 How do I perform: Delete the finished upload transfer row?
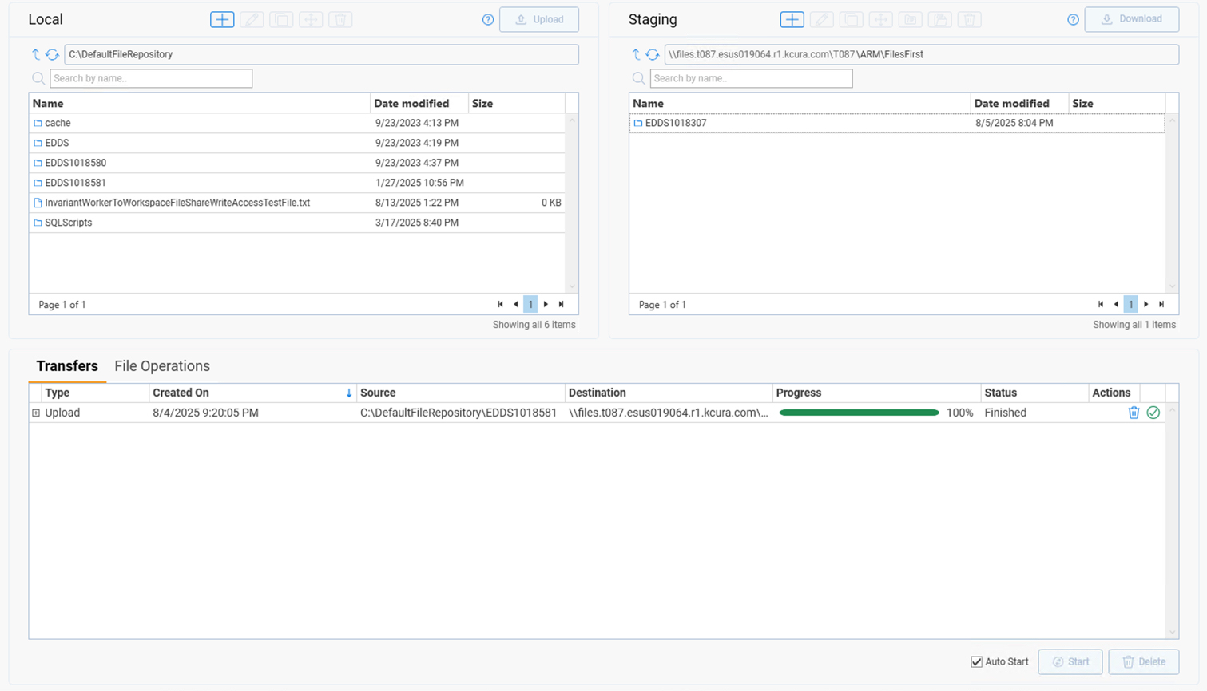pos(1134,413)
